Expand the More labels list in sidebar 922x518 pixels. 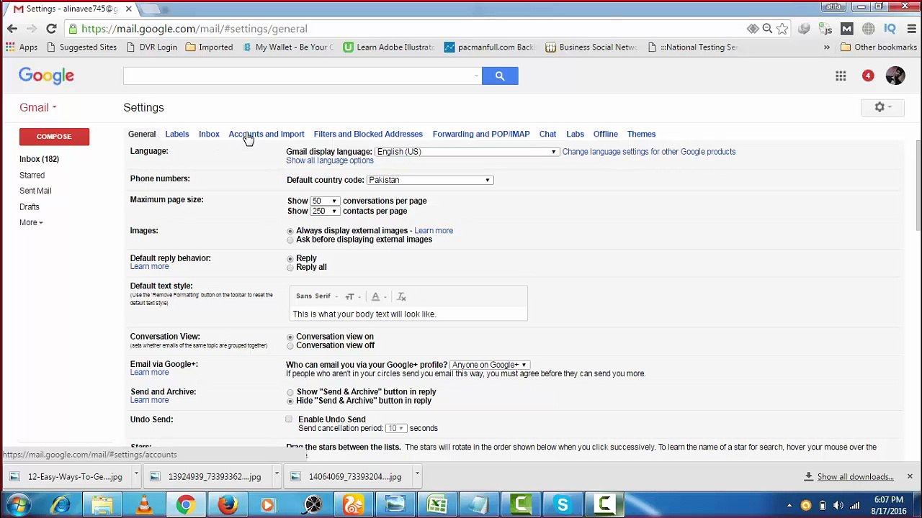click(x=31, y=222)
